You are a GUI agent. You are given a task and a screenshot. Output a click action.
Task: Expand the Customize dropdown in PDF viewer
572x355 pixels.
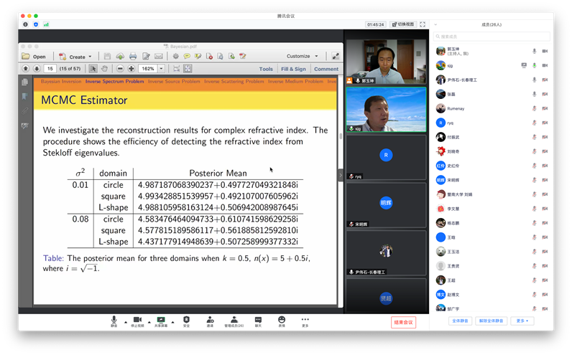coord(302,56)
